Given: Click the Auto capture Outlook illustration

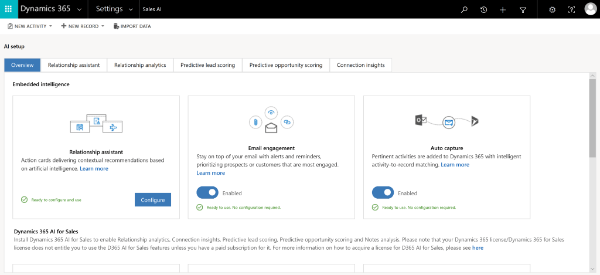Looking at the screenshot, I should [x=447, y=121].
